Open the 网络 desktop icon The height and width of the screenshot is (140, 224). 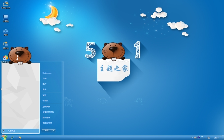6,31
